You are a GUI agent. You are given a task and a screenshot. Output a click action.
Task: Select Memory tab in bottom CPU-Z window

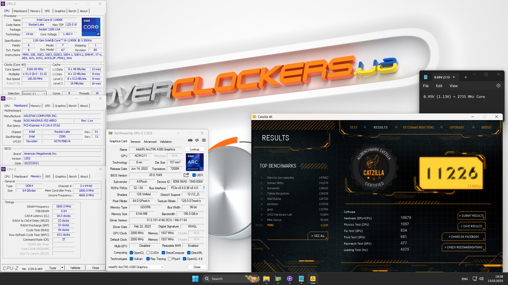[x=36, y=177]
